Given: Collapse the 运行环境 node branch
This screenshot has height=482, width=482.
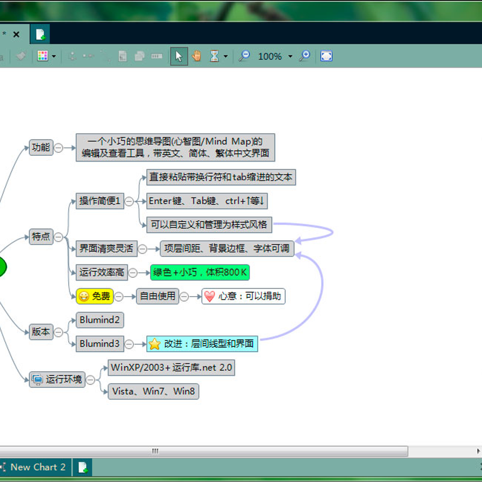Looking at the screenshot, I should pos(91,380).
